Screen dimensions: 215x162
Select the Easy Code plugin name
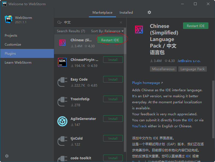pyautogui.click(x=79, y=79)
